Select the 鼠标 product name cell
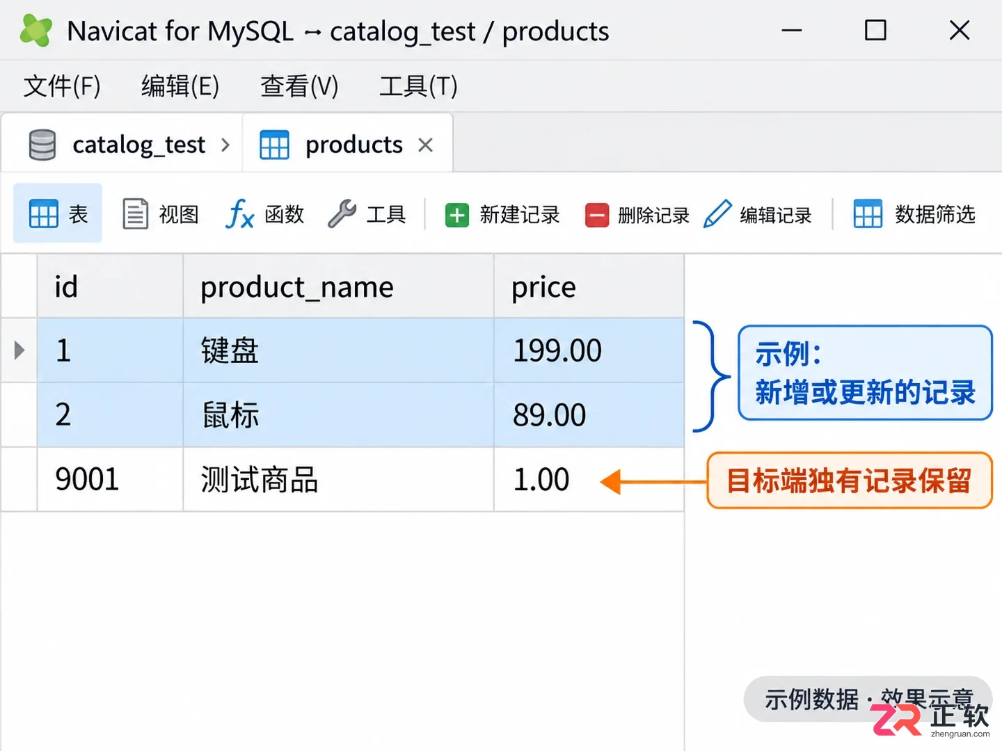The width and height of the screenshot is (1002, 751). (x=339, y=415)
